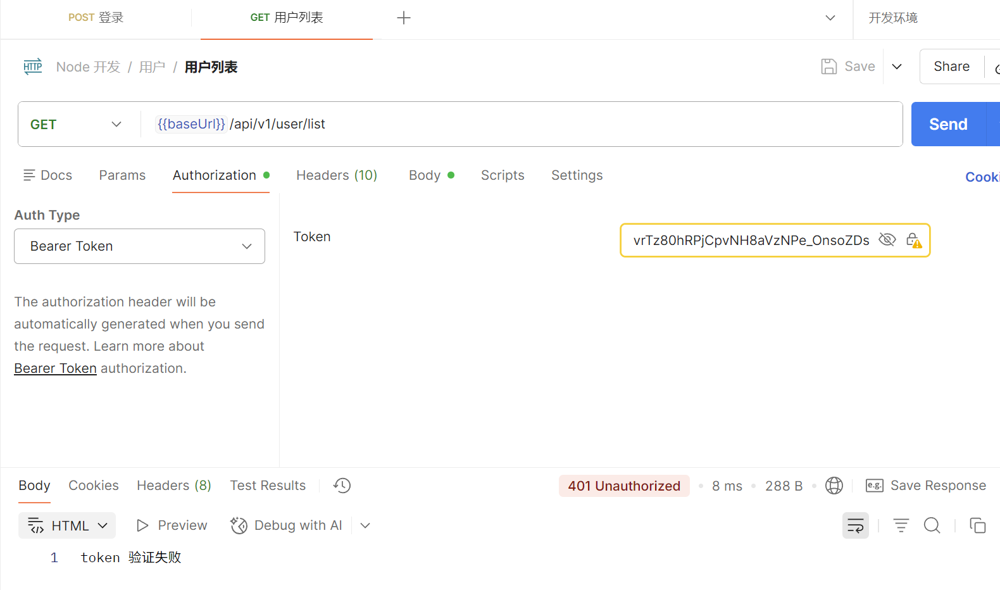Follow the Bearer Token documentation link

[55, 368]
